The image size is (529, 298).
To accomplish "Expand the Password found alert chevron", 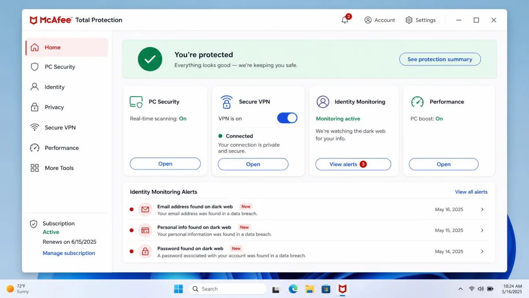I will point(482,252).
